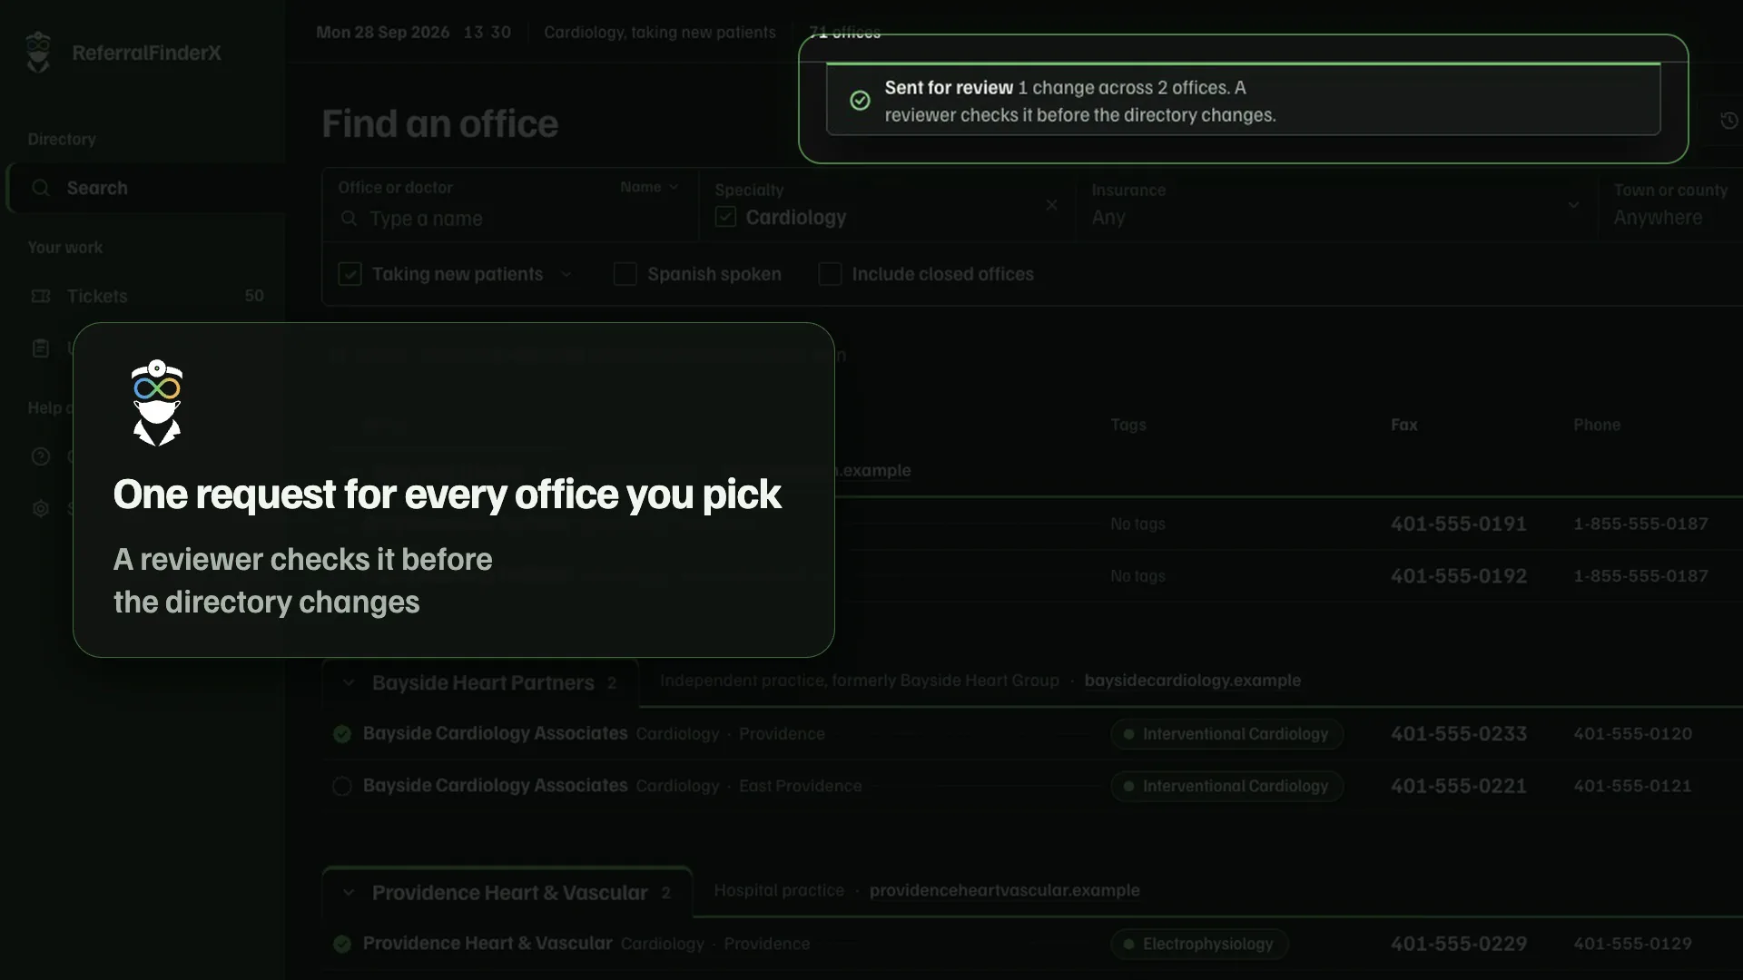Open the Insurance dropdown
1743x980 pixels.
tap(1336, 205)
